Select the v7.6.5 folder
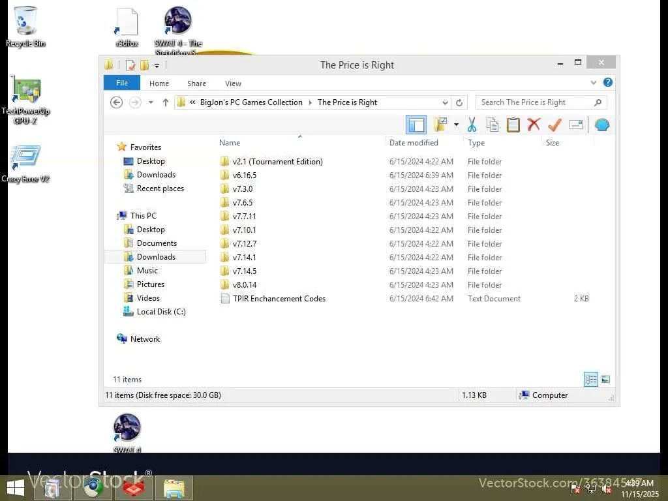Image resolution: width=668 pixels, height=501 pixels. [x=243, y=202]
